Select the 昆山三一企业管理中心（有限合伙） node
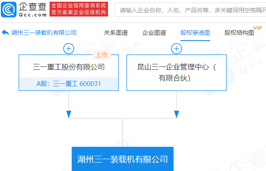 (x=177, y=73)
